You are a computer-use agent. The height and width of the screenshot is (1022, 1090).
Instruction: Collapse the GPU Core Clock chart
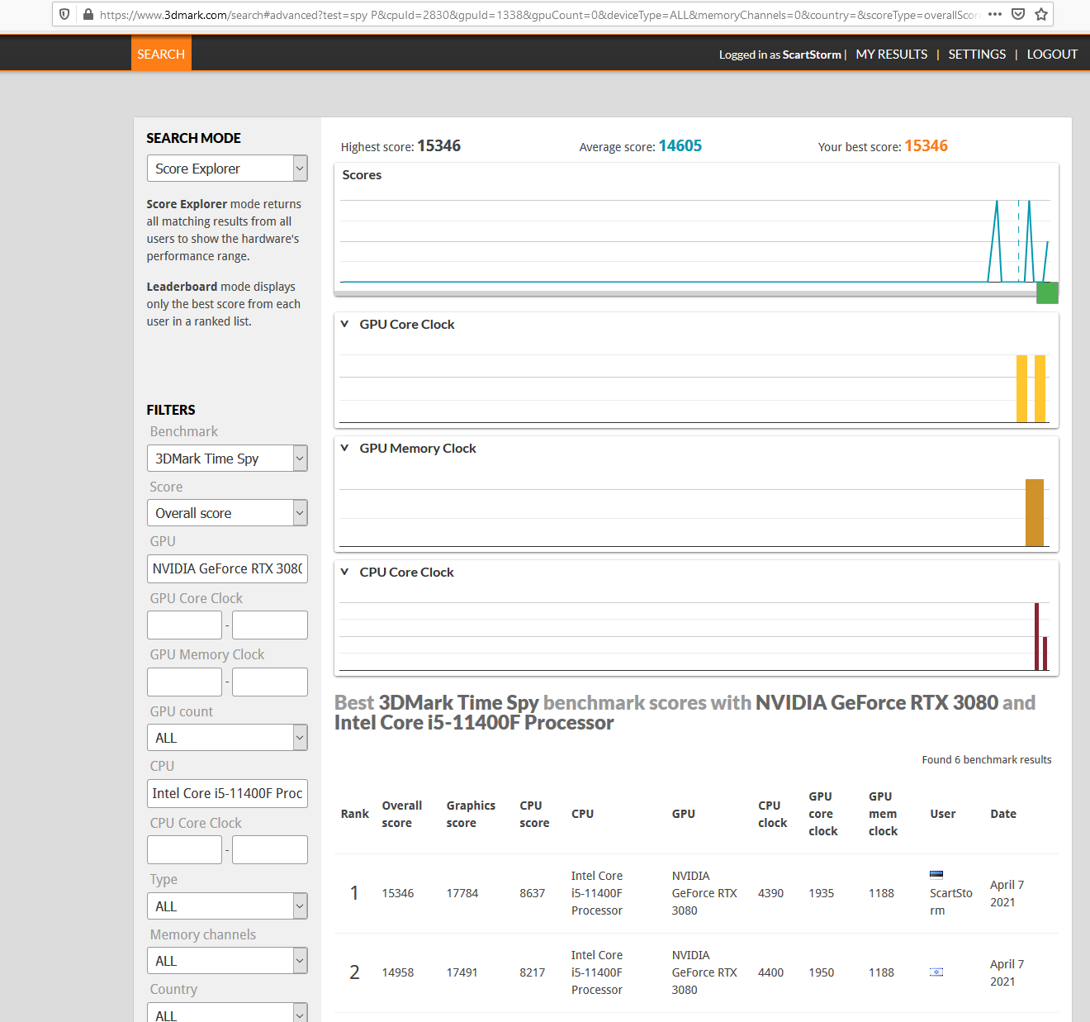[x=344, y=324]
